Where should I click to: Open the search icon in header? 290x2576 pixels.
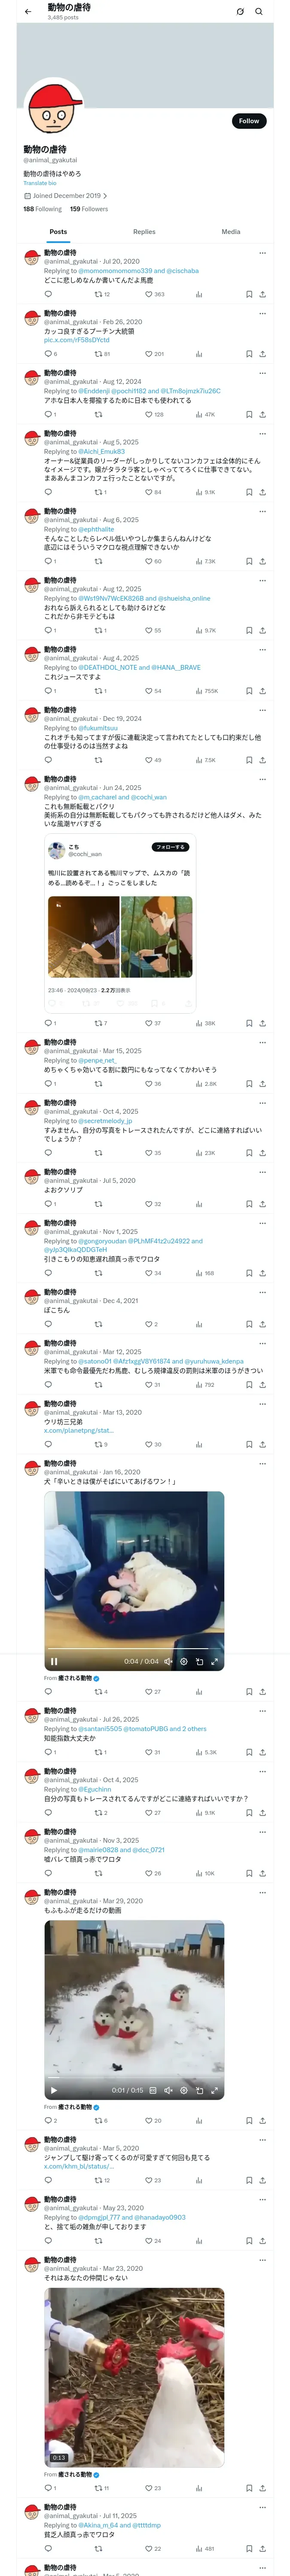[x=259, y=12]
